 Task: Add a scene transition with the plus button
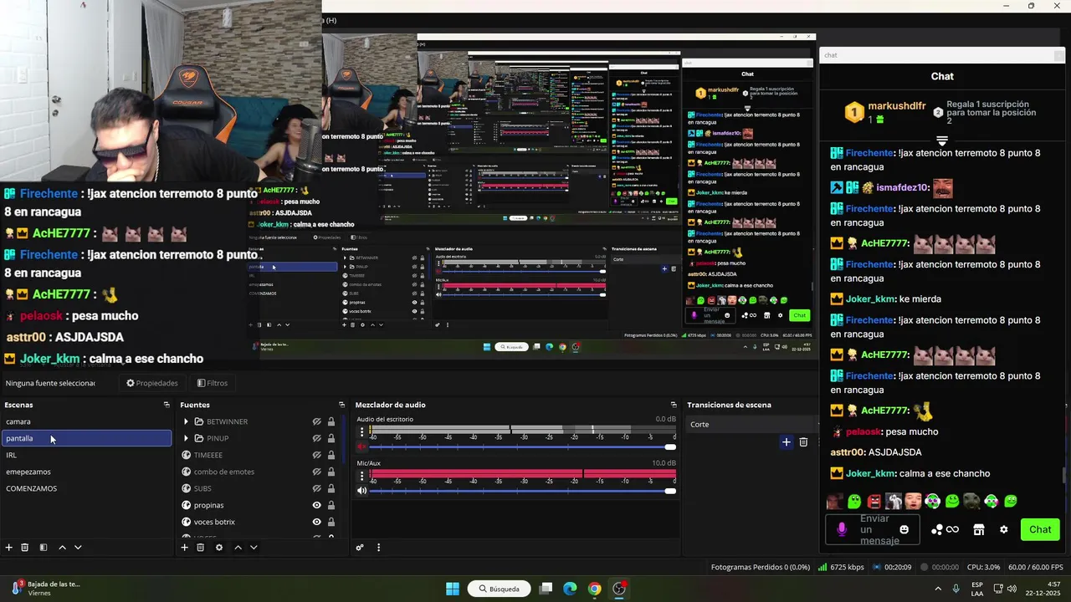[786, 442]
